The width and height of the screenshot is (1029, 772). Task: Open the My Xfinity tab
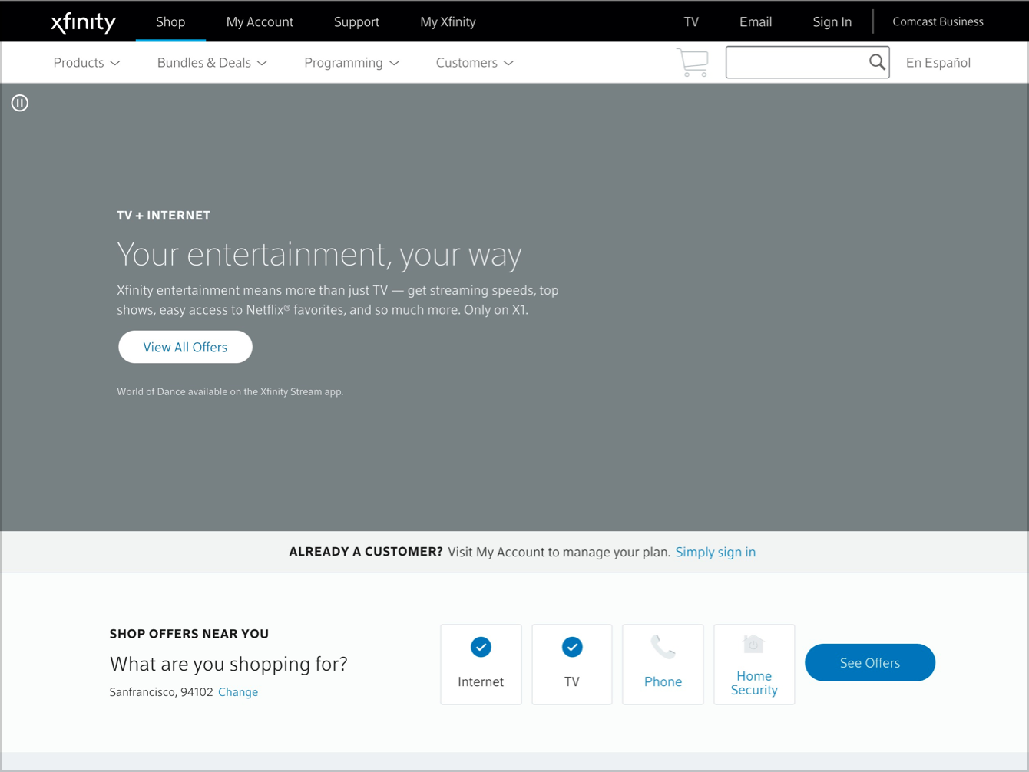tap(448, 21)
